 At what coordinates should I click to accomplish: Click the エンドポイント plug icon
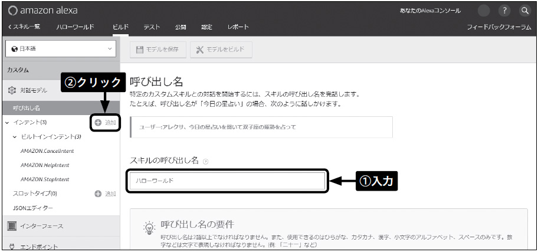12,247
